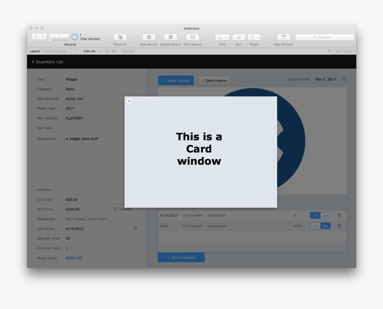Click the Edit Layout button
The width and height of the screenshot is (383, 309).
tap(344, 51)
